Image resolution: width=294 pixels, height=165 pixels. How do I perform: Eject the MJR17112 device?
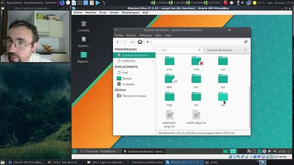[x=153, y=61]
